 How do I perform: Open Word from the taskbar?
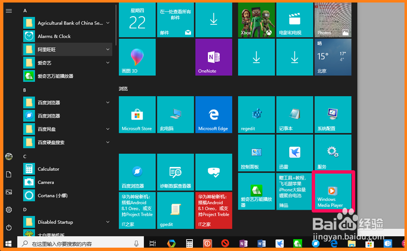pyautogui.click(x=262, y=243)
